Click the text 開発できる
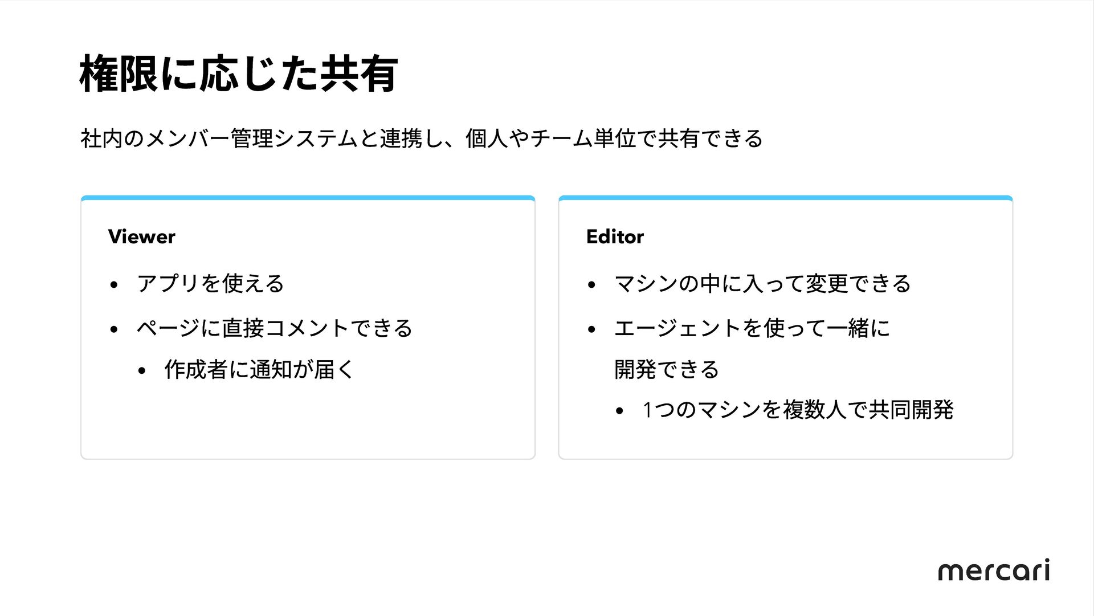 point(667,370)
